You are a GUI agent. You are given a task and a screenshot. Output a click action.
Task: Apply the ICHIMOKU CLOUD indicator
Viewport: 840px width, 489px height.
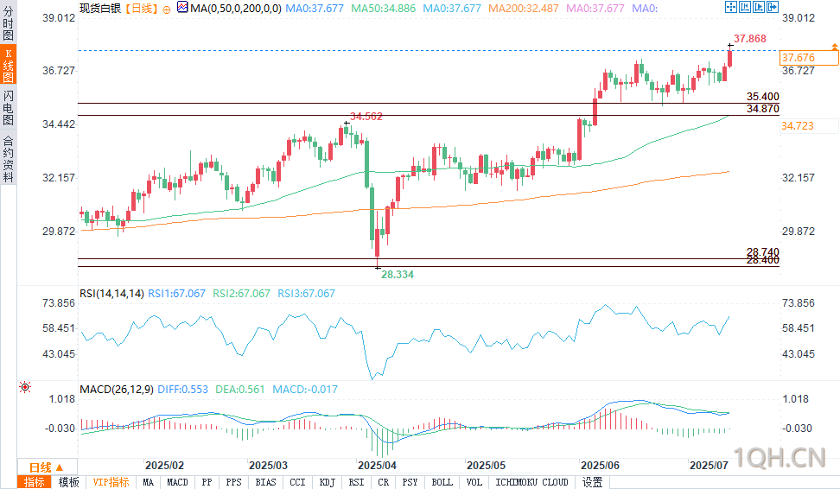[531, 482]
